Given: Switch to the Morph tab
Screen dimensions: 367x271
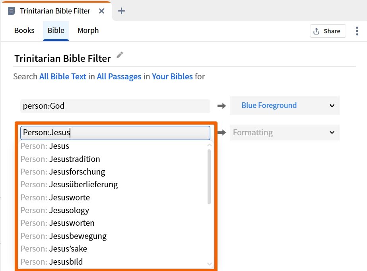Looking at the screenshot, I should click(x=88, y=31).
